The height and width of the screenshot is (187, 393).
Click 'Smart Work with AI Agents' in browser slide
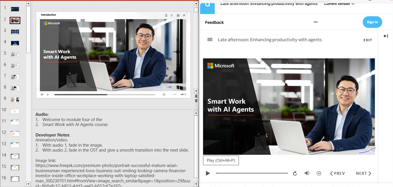[x=231, y=105]
